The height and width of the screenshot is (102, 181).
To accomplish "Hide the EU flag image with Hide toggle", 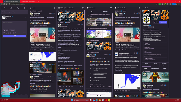I will coord(138,75).
